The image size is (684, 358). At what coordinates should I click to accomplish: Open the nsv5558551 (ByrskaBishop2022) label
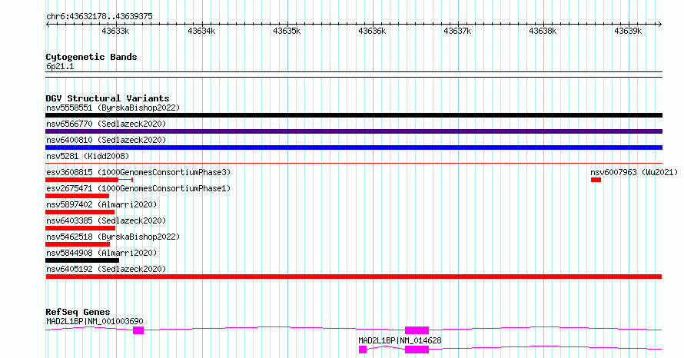(113, 108)
